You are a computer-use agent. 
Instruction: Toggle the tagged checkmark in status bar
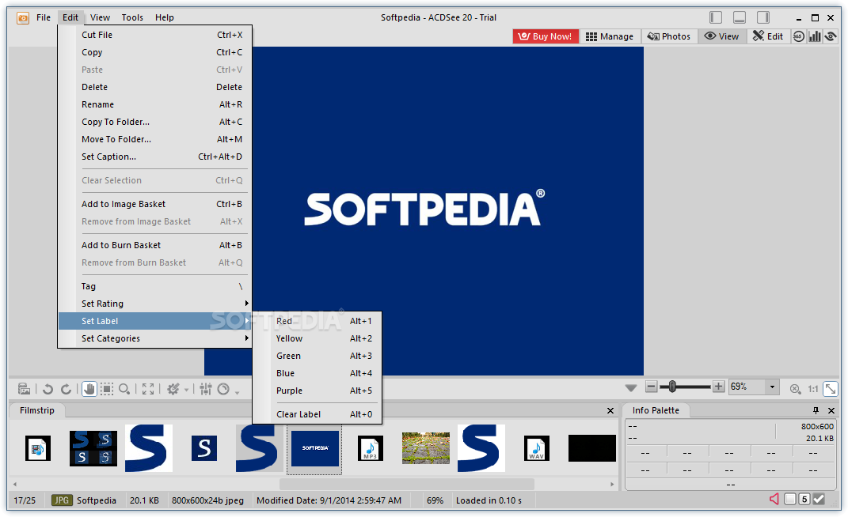coord(819,499)
